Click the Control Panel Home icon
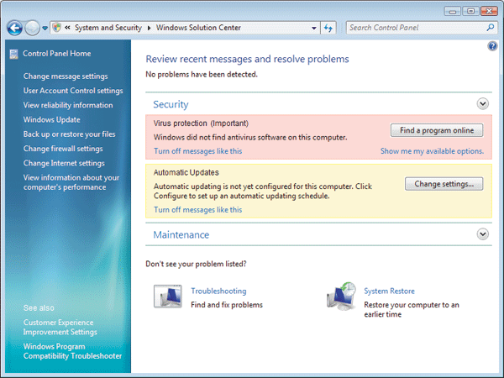Screen dimensions: 504x378 click(x=13, y=54)
